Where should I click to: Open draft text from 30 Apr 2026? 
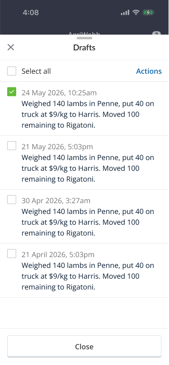coord(88,223)
